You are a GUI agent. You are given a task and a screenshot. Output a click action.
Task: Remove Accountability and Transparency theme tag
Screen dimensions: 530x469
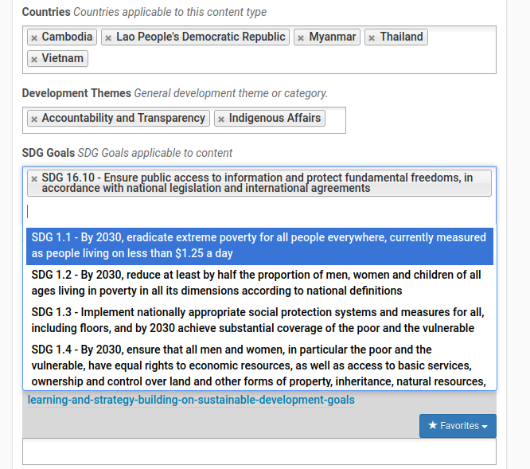(34, 119)
